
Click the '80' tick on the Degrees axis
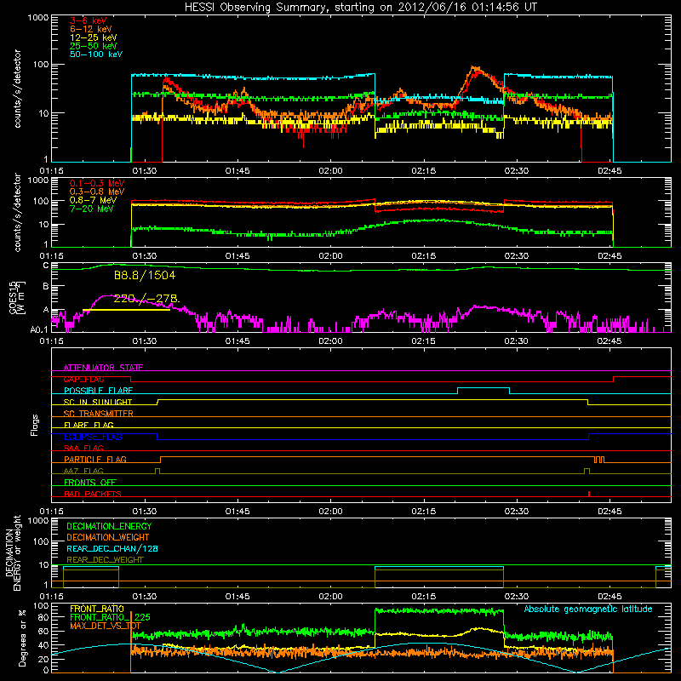[44, 617]
